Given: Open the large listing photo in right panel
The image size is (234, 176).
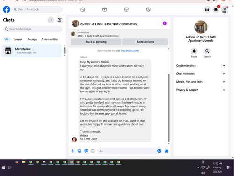Looking at the screenshot, I should pos(201,27).
